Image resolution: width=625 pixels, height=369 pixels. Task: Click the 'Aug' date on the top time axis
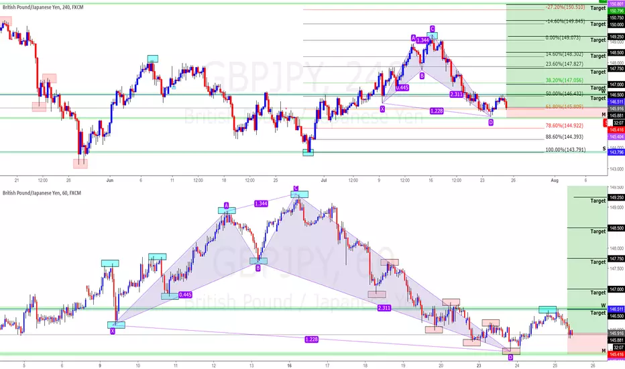point(555,180)
